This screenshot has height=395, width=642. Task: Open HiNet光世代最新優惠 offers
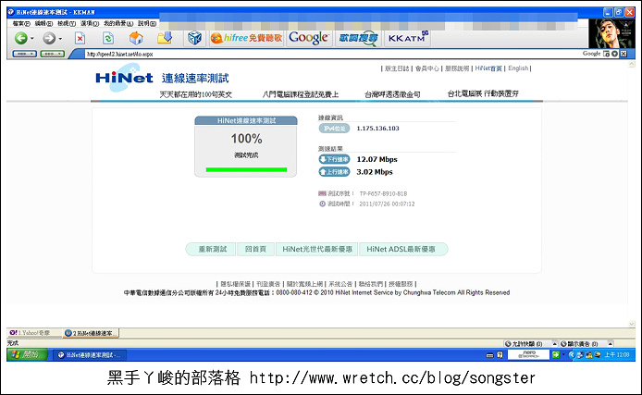click(x=317, y=249)
